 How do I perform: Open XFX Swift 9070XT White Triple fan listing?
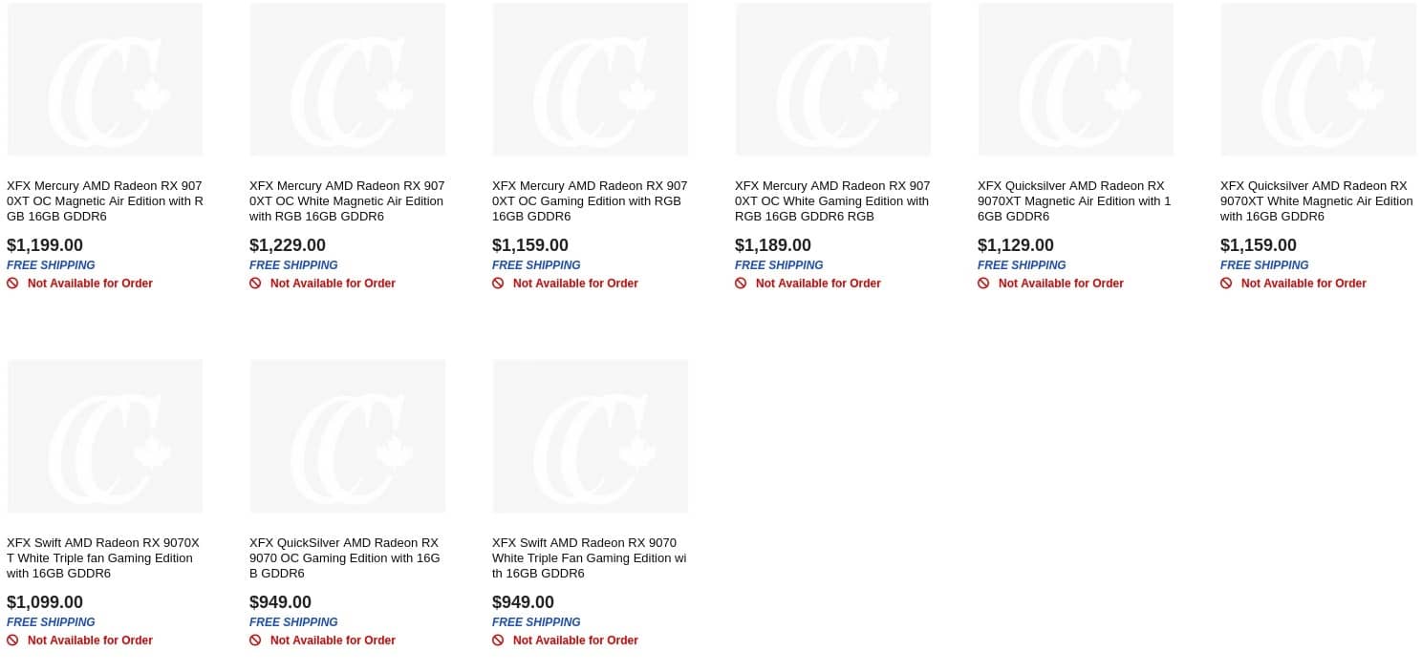[x=103, y=558]
